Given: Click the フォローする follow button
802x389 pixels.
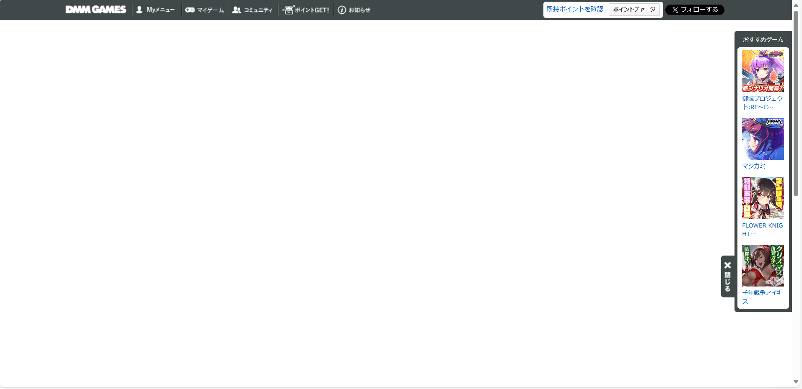Looking at the screenshot, I should tap(695, 10).
